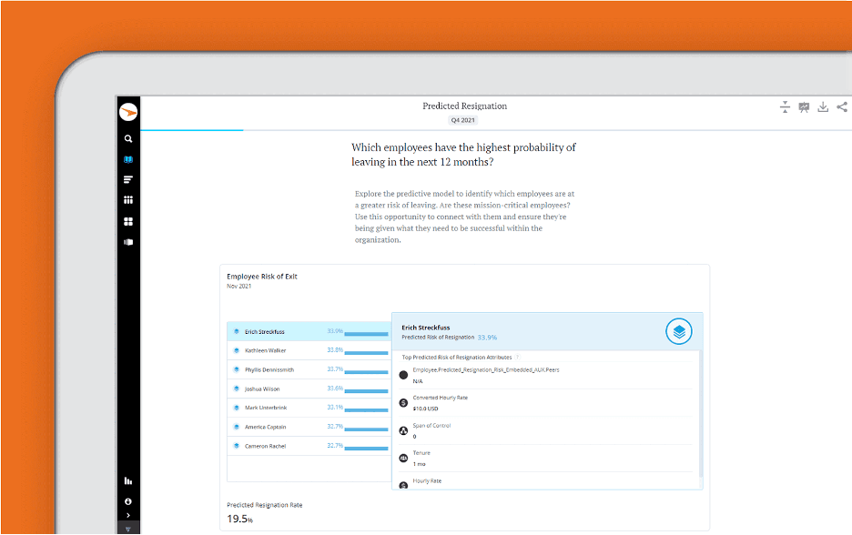Viewport: 852px width, 535px height.
Task: Open the user profile icon in sidebar
Action: [128, 501]
